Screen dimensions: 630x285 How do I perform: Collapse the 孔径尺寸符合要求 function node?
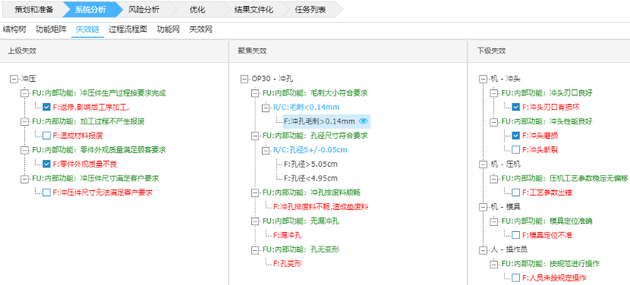coord(255,136)
